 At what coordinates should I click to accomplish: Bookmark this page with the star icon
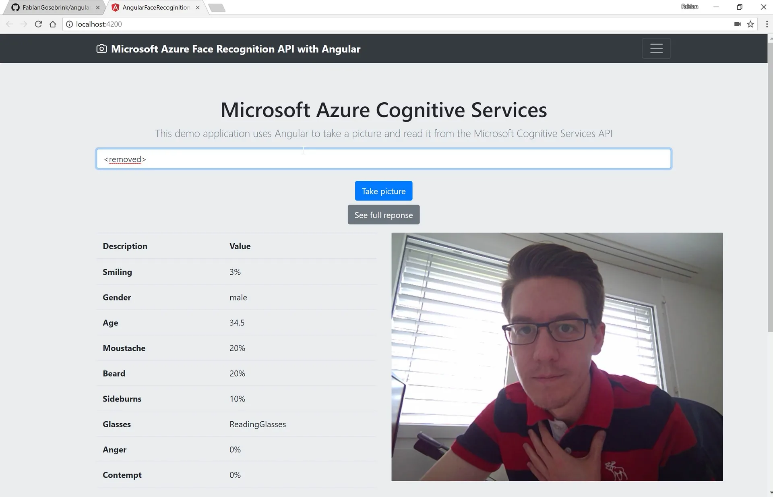pos(750,24)
